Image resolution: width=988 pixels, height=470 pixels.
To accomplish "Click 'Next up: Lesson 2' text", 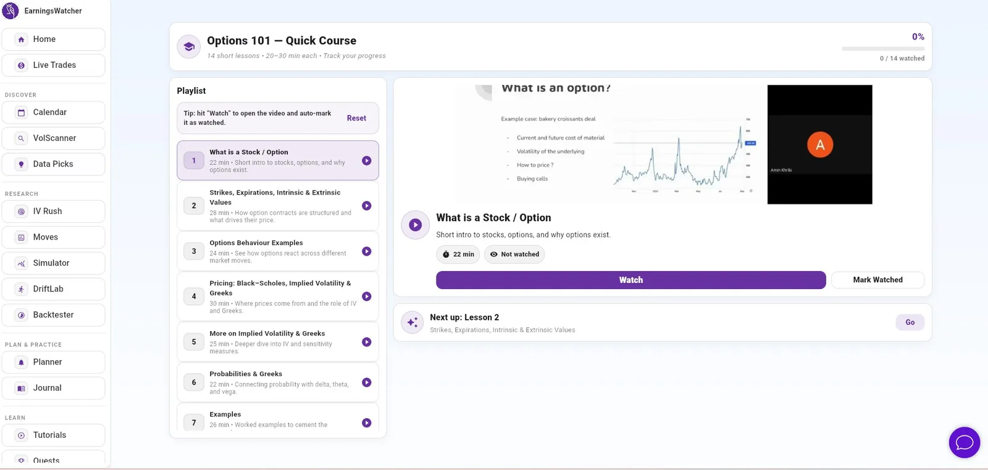I will (464, 317).
